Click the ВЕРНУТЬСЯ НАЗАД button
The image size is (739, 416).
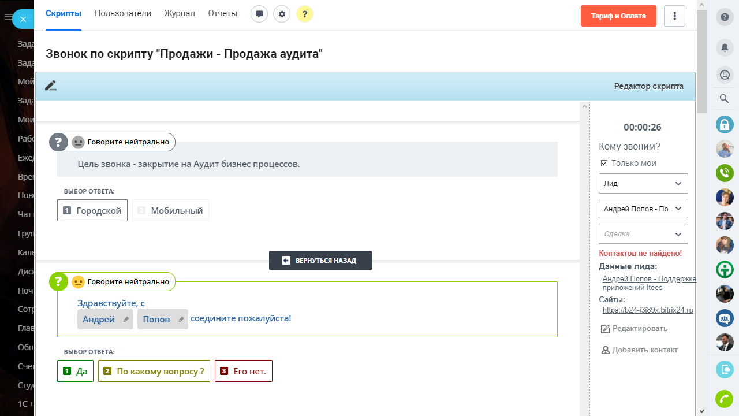(x=320, y=260)
